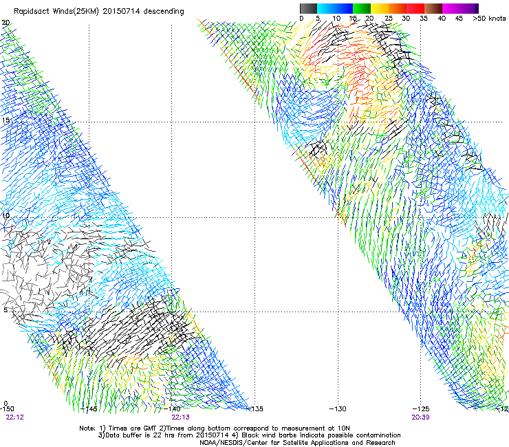Screen dimensions: 509x447
Task: Click the 'Data buffer is 22 hrs' footnote line
Action: click(x=249, y=435)
